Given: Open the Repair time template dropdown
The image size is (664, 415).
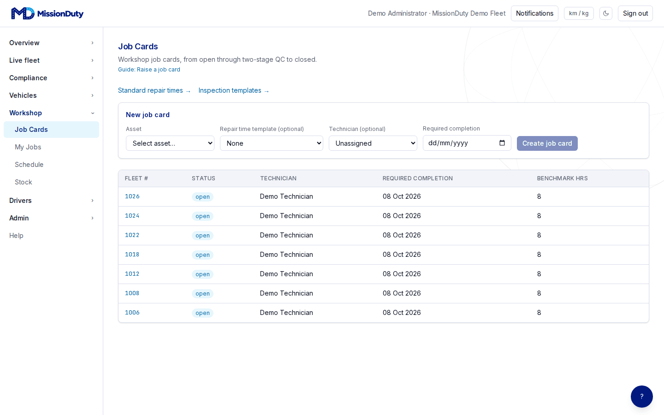Looking at the screenshot, I should pyautogui.click(x=272, y=143).
